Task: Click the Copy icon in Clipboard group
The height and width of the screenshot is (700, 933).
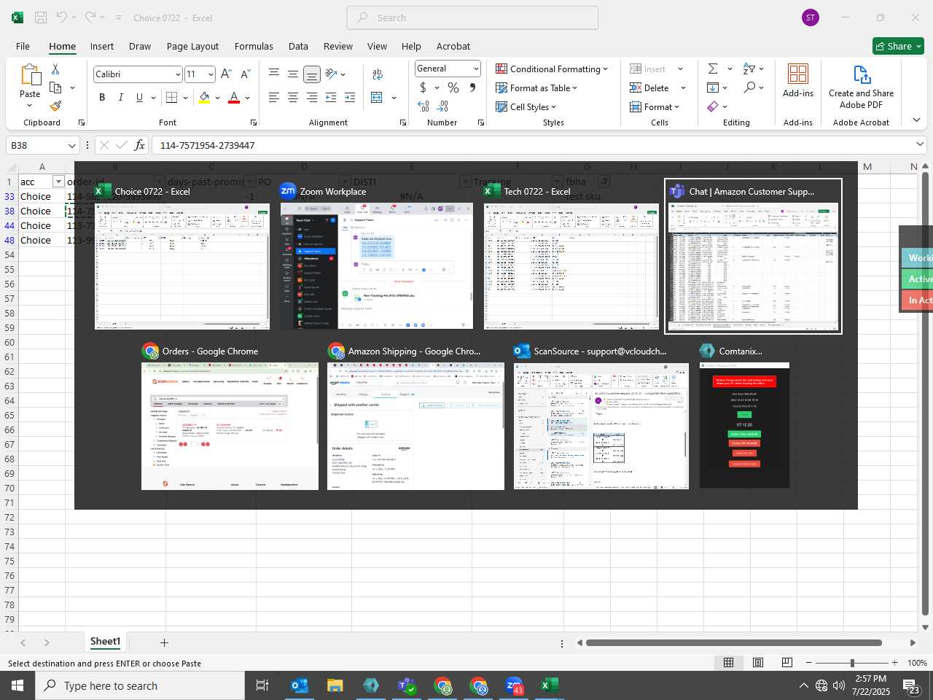Action: (x=55, y=87)
